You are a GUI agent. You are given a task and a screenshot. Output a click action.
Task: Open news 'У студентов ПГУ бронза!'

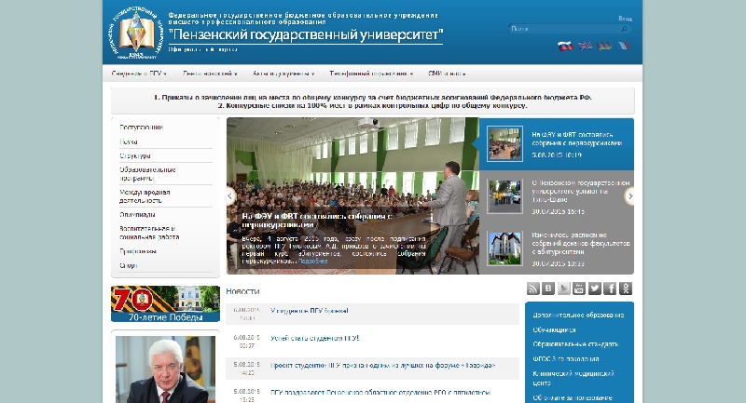pyautogui.click(x=310, y=311)
